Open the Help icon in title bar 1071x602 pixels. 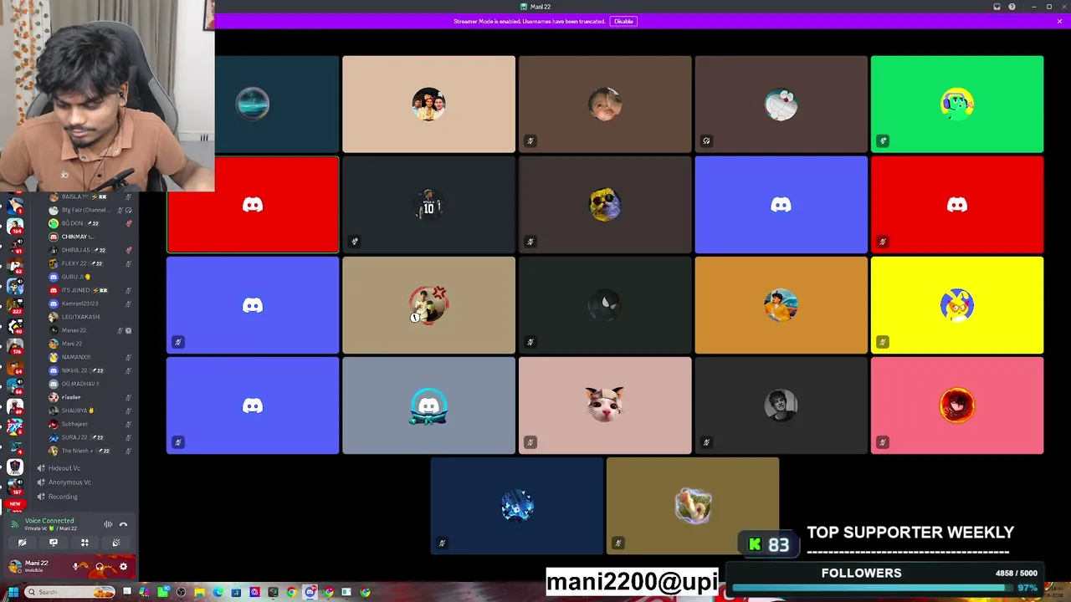tap(1012, 7)
